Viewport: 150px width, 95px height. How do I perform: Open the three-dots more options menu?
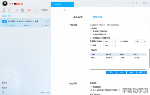pos(36,10)
